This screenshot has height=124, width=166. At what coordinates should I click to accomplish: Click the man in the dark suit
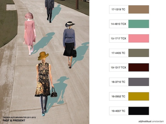(x=50, y=8)
